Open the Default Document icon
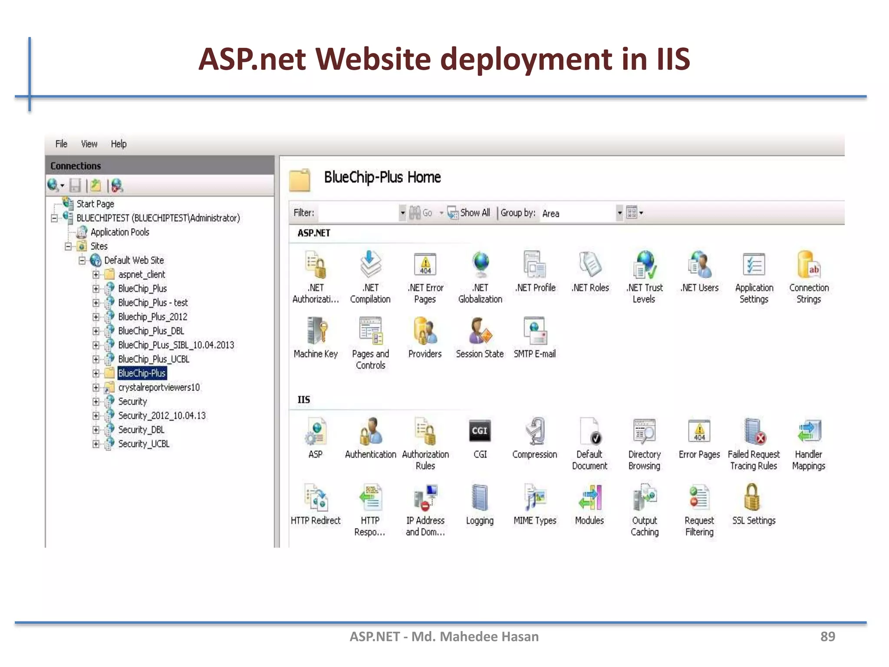The width and height of the screenshot is (889, 667). [x=589, y=432]
